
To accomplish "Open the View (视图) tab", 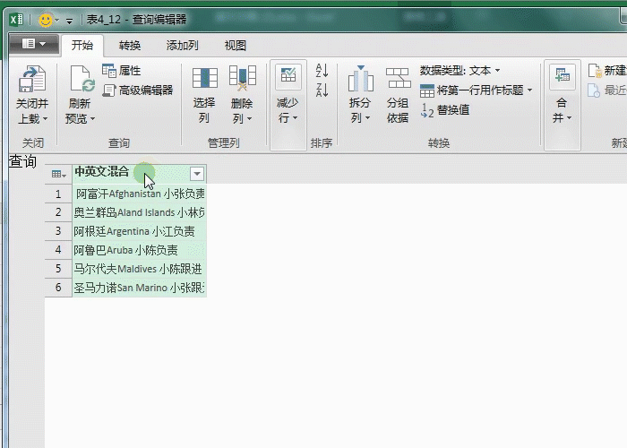I will (x=235, y=46).
